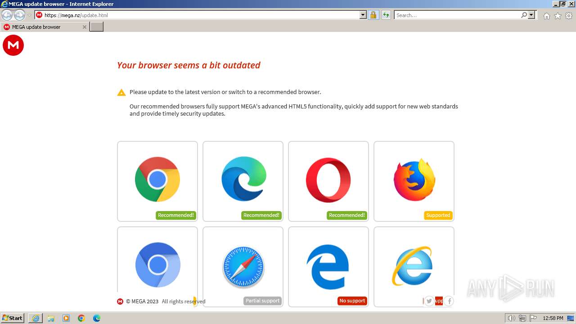Select the legacy Edge browser tile
The height and width of the screenshot is (324, 576).
pos(328,267)
